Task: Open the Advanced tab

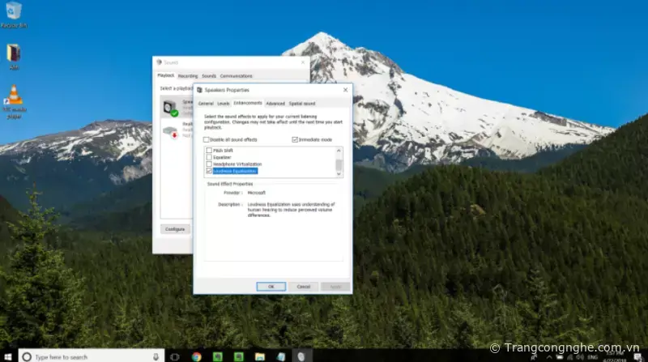Action: click(275, 104)
